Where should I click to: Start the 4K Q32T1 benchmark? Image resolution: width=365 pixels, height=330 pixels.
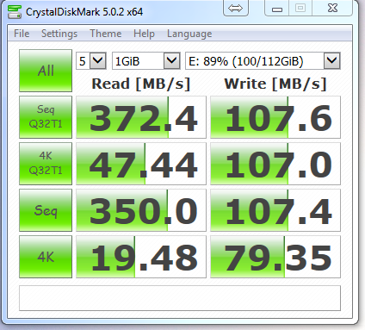46,164
